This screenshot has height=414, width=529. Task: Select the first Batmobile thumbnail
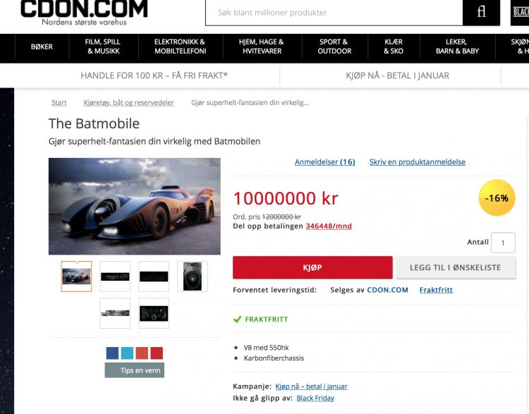(x=76, y=276)
